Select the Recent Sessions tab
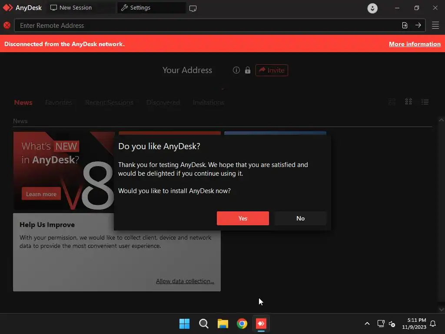 point(109,103)
